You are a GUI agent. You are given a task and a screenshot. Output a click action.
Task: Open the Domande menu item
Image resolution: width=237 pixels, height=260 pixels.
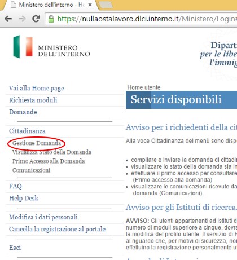(x=23, y=112)
